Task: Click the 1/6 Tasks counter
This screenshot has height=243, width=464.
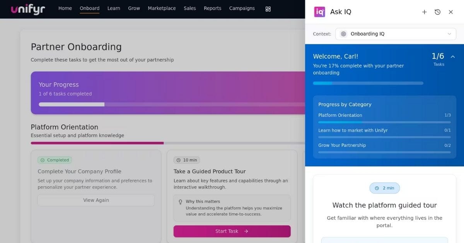Action: click(x=438, y=59)
